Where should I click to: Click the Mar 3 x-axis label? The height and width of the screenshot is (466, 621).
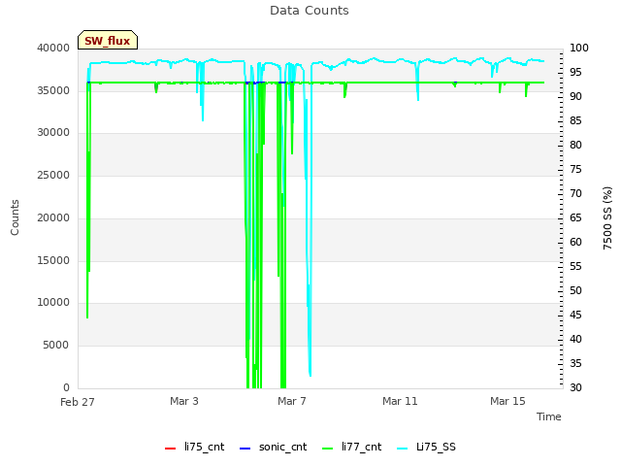(184, 401)
